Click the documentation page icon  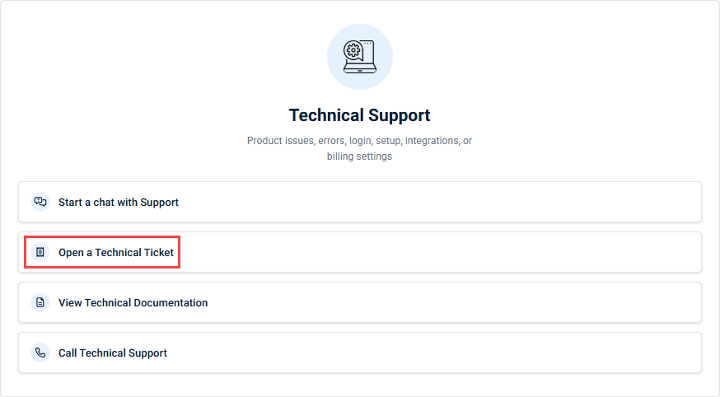(40, 302)
